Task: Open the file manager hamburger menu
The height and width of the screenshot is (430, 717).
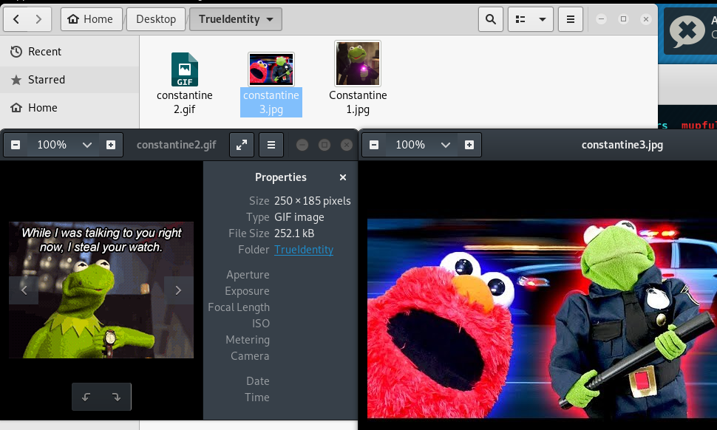Action: (x=570, y=19)
